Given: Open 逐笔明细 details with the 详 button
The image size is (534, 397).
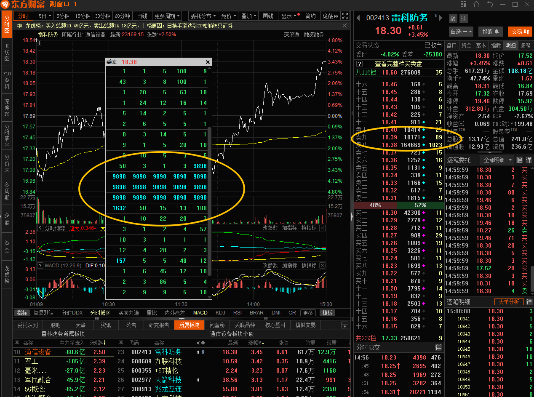Looking at the screenshot, I should click(529, 302).
